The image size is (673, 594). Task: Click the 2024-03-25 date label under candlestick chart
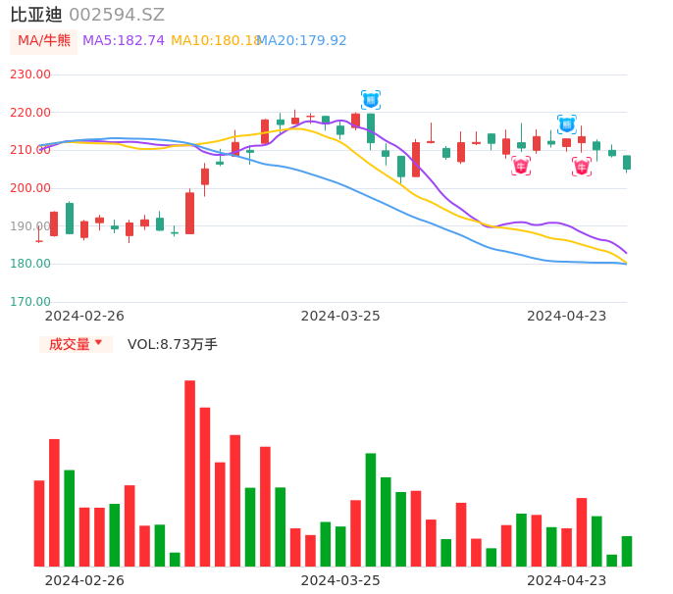pyautogui.click(x=340, y=316)
